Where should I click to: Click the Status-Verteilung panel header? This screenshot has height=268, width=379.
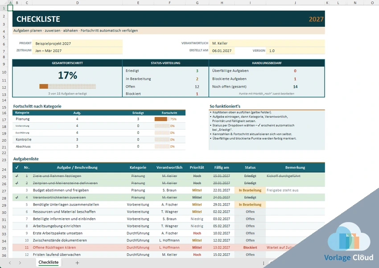tap(165, 63)
